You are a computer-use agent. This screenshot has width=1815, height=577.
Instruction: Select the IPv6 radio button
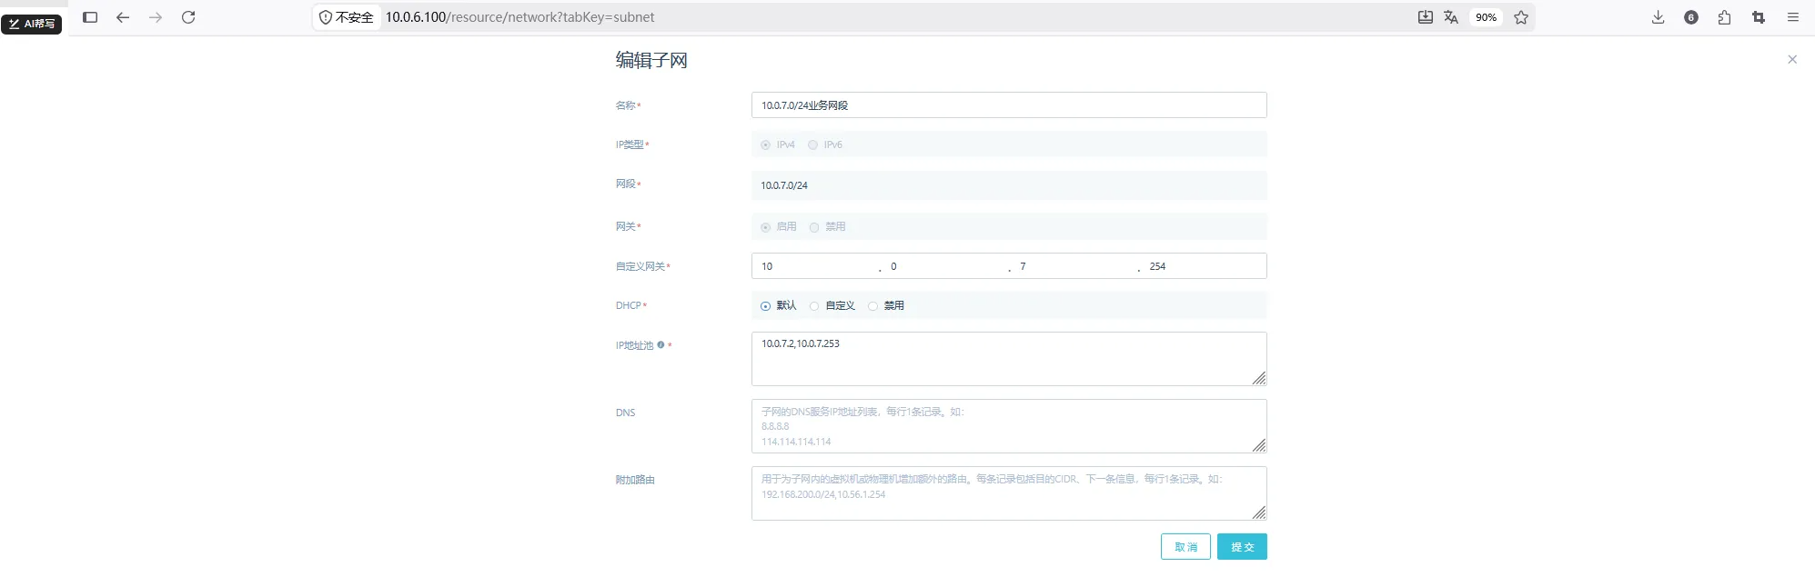point(812,145)
